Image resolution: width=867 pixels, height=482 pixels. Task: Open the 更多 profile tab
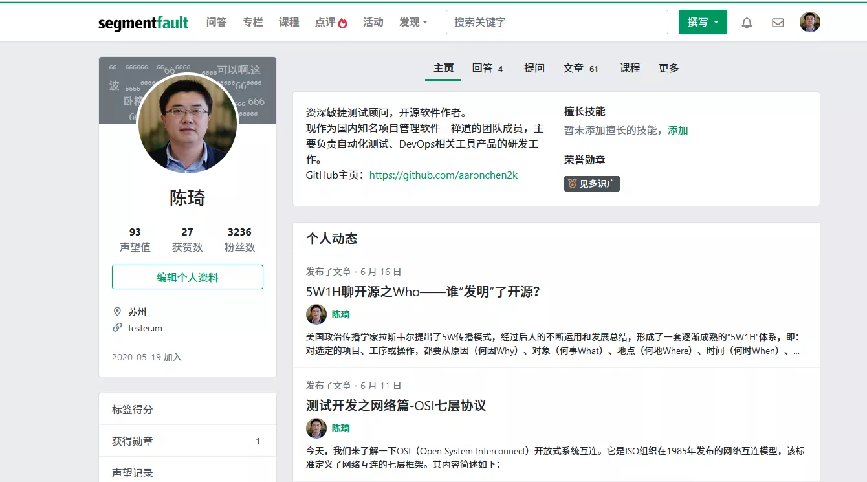pos(668,68)
